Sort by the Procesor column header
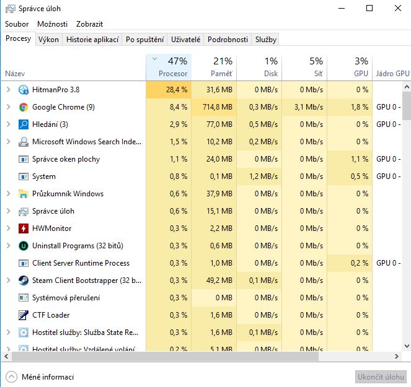This screenshot has height=387, width=411. (x=169, y=67)
